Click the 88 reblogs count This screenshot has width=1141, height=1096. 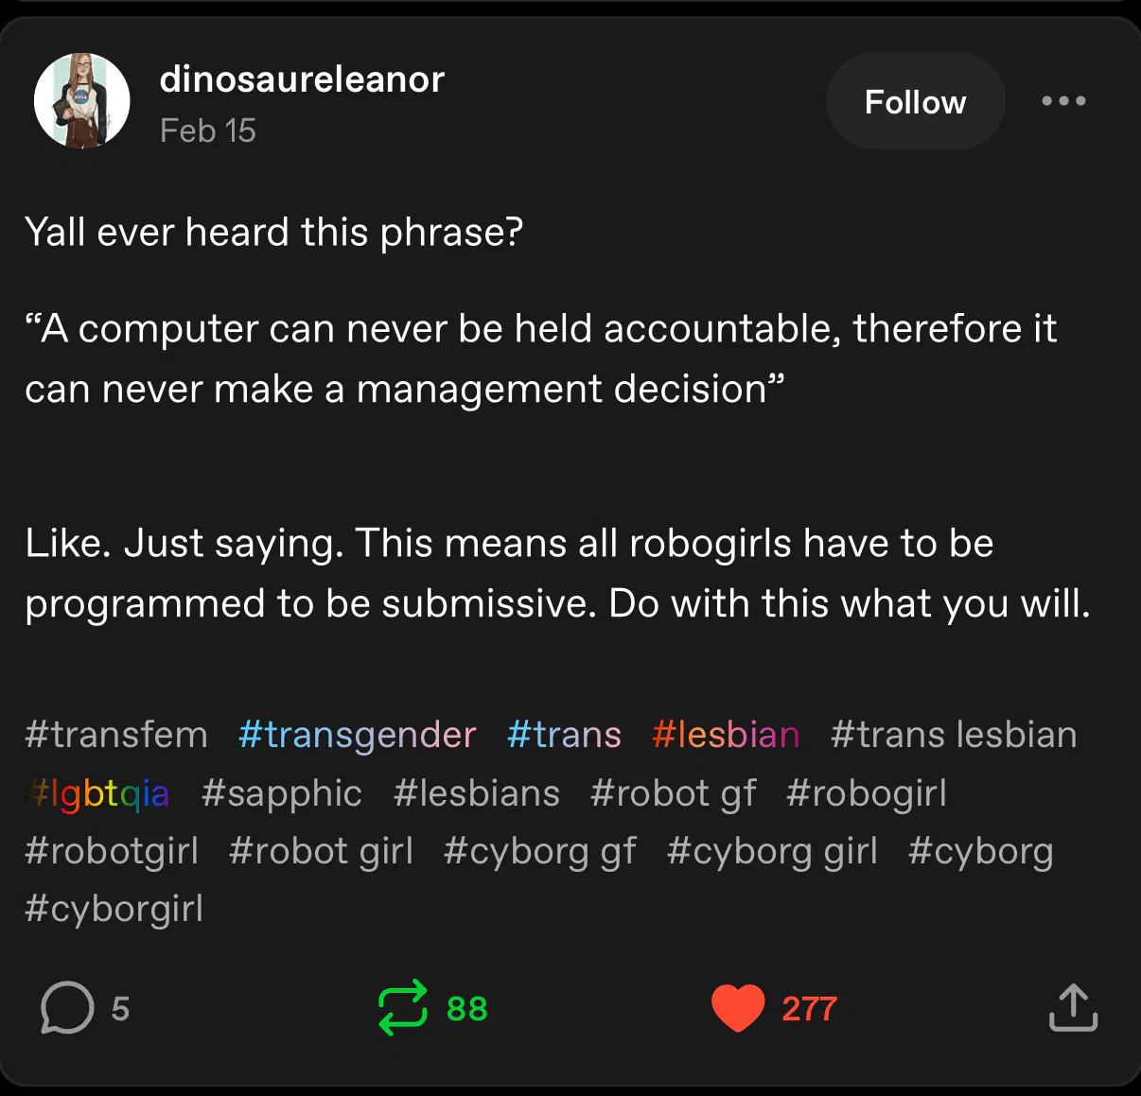click(x=467, y=1009)
